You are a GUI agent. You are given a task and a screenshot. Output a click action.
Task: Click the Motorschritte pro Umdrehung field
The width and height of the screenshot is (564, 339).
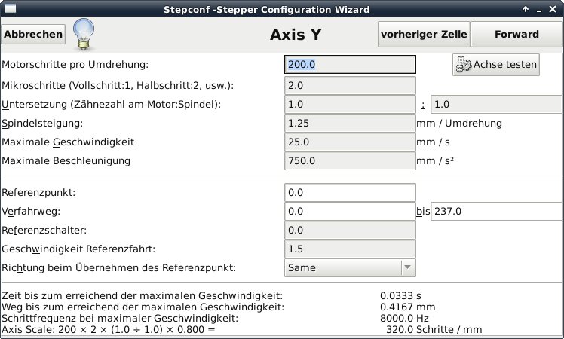click(350, 64)
